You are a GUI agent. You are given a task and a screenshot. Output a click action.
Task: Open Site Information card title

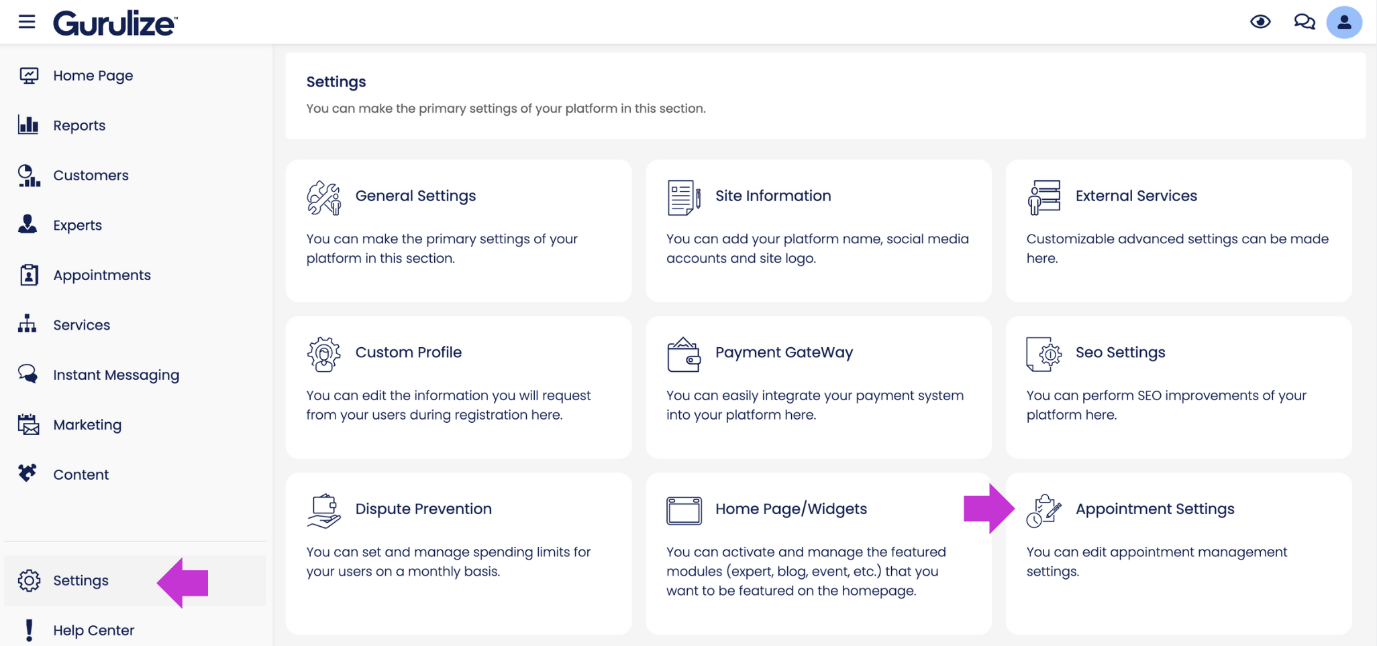773,196
